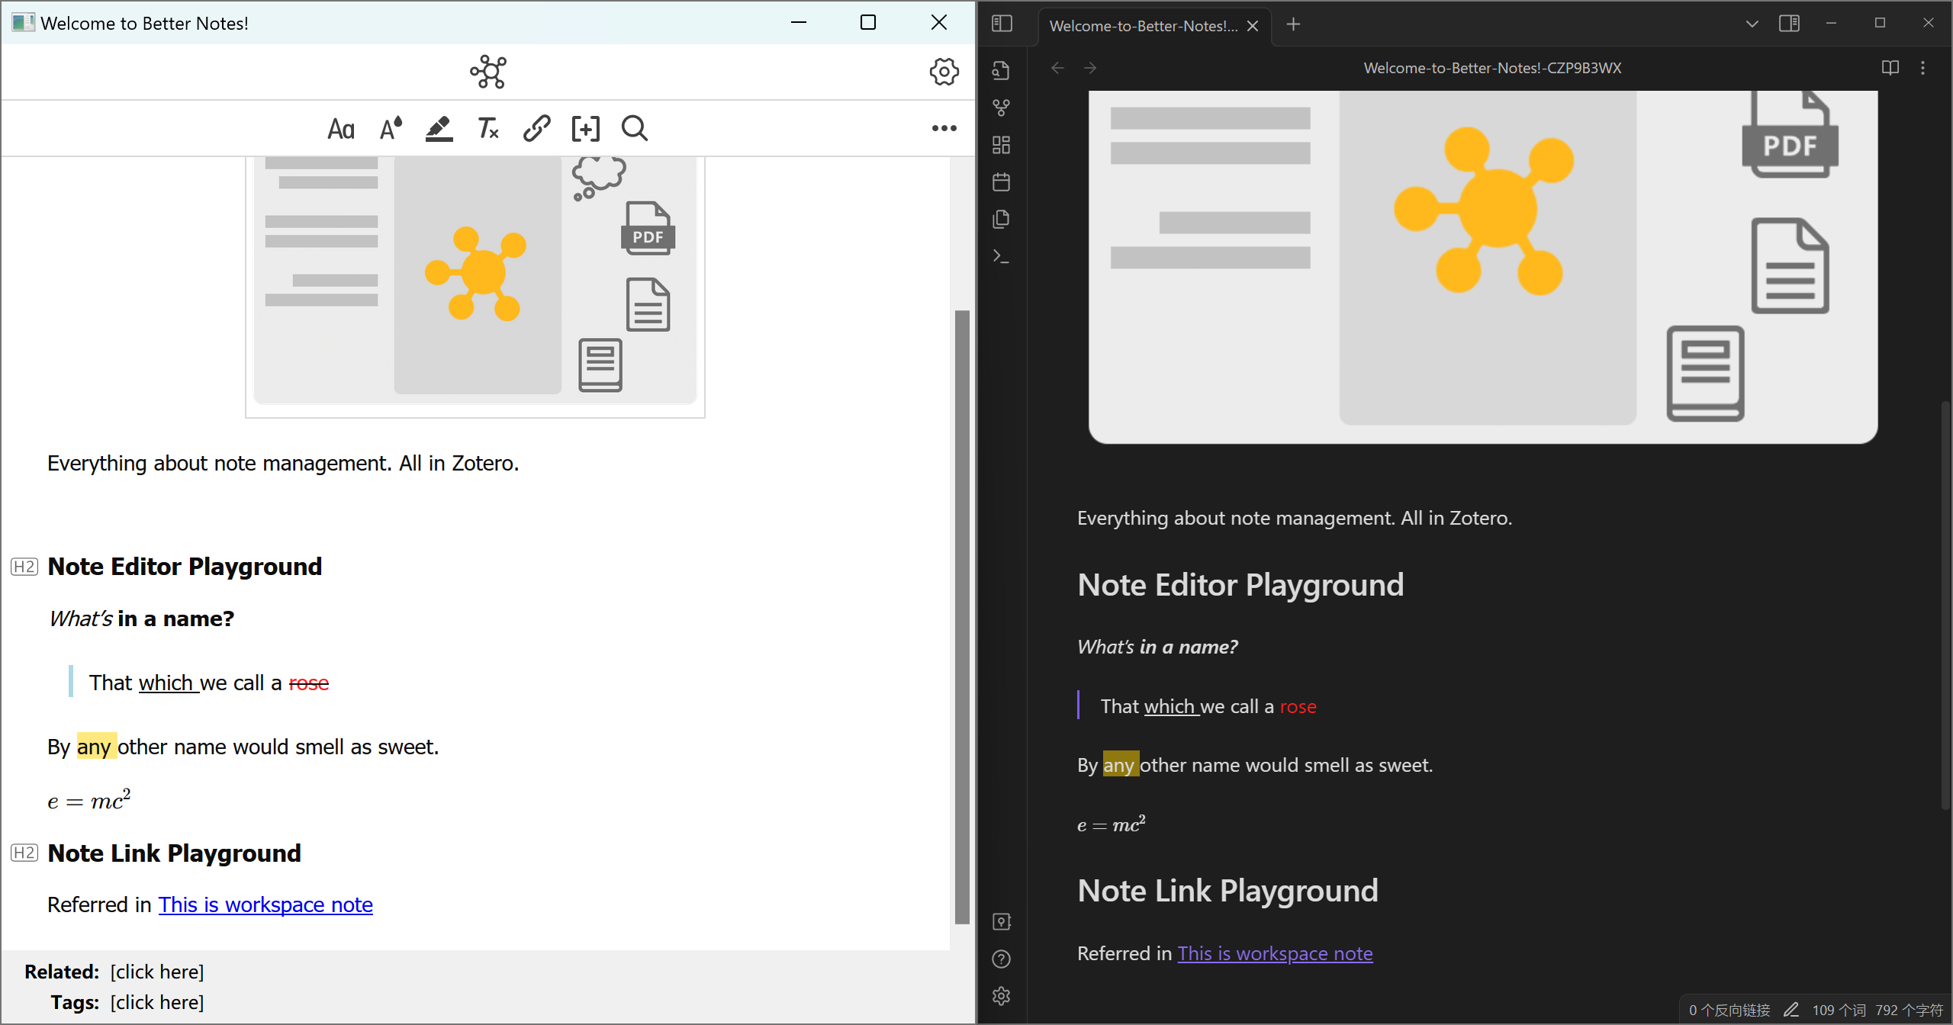Screen dimensions: 1953x1025
Task: Open quick switcher icon in Obsidian ribbon
Action: [1002, 70]
